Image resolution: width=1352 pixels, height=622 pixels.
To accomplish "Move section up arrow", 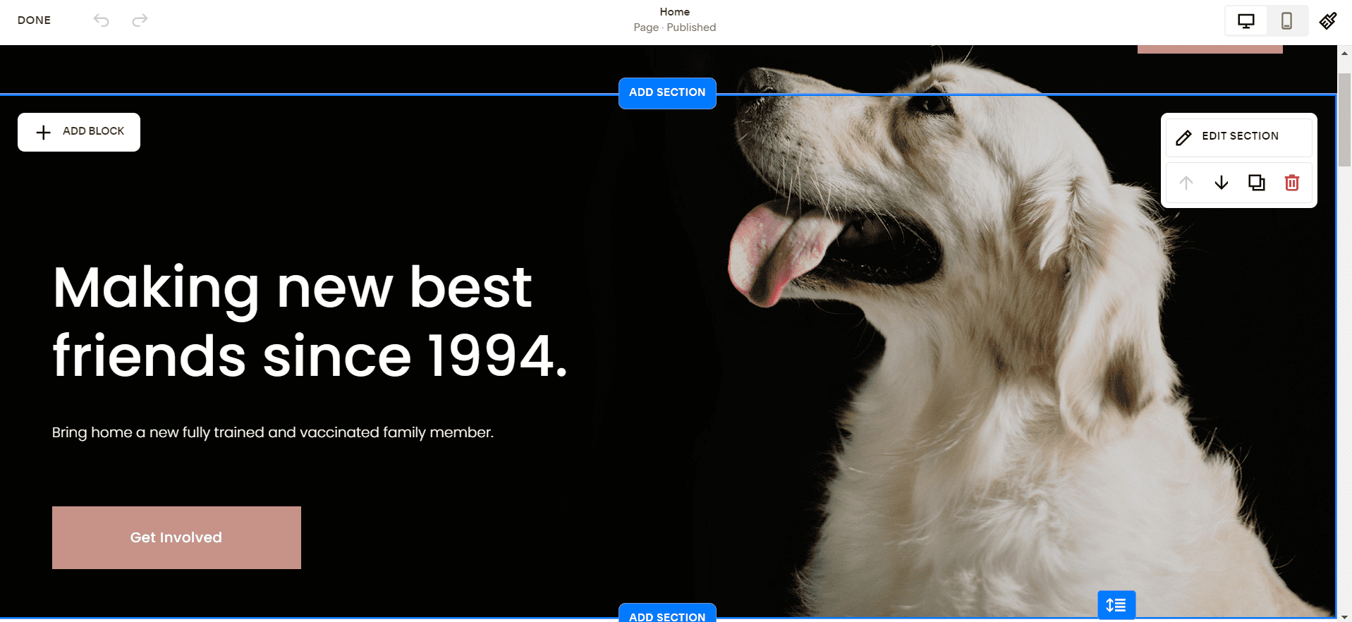I will [1186, 183].
